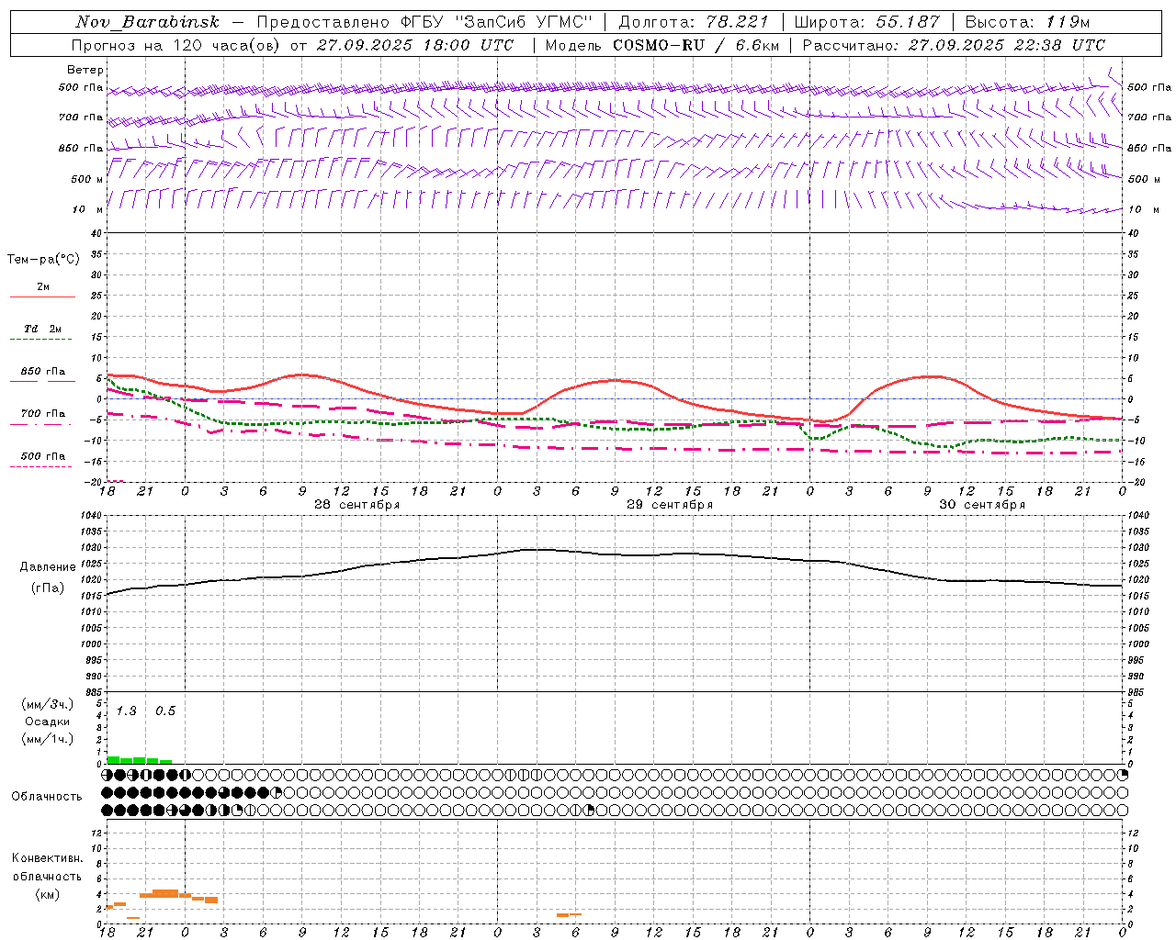The image size is (1176, 940).
Task: Click the Ветер wind section label
Action: pos(85,70)
